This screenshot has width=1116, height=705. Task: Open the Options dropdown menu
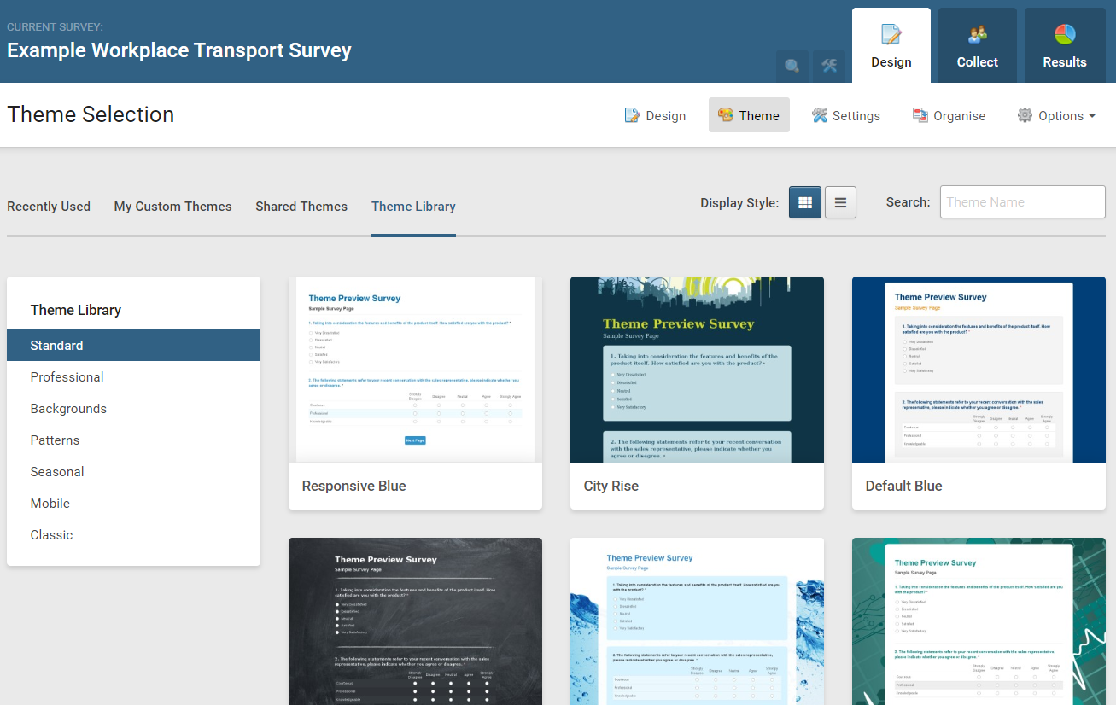tap(1056, 114)
